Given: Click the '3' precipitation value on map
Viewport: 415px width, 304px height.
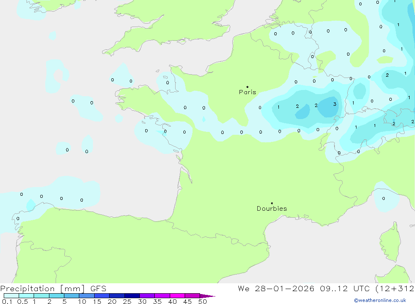Looking at the screenshot, I should point(335,104).
